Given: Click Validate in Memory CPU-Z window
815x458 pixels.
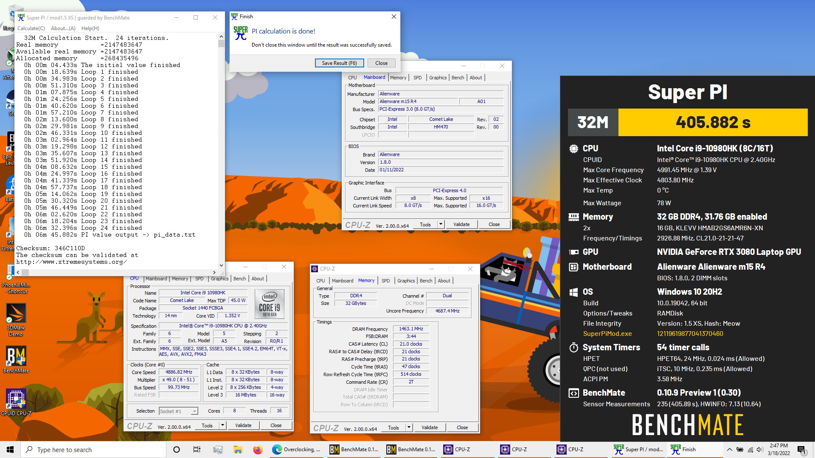Looking at the screenshot, I should click(430, 427).
